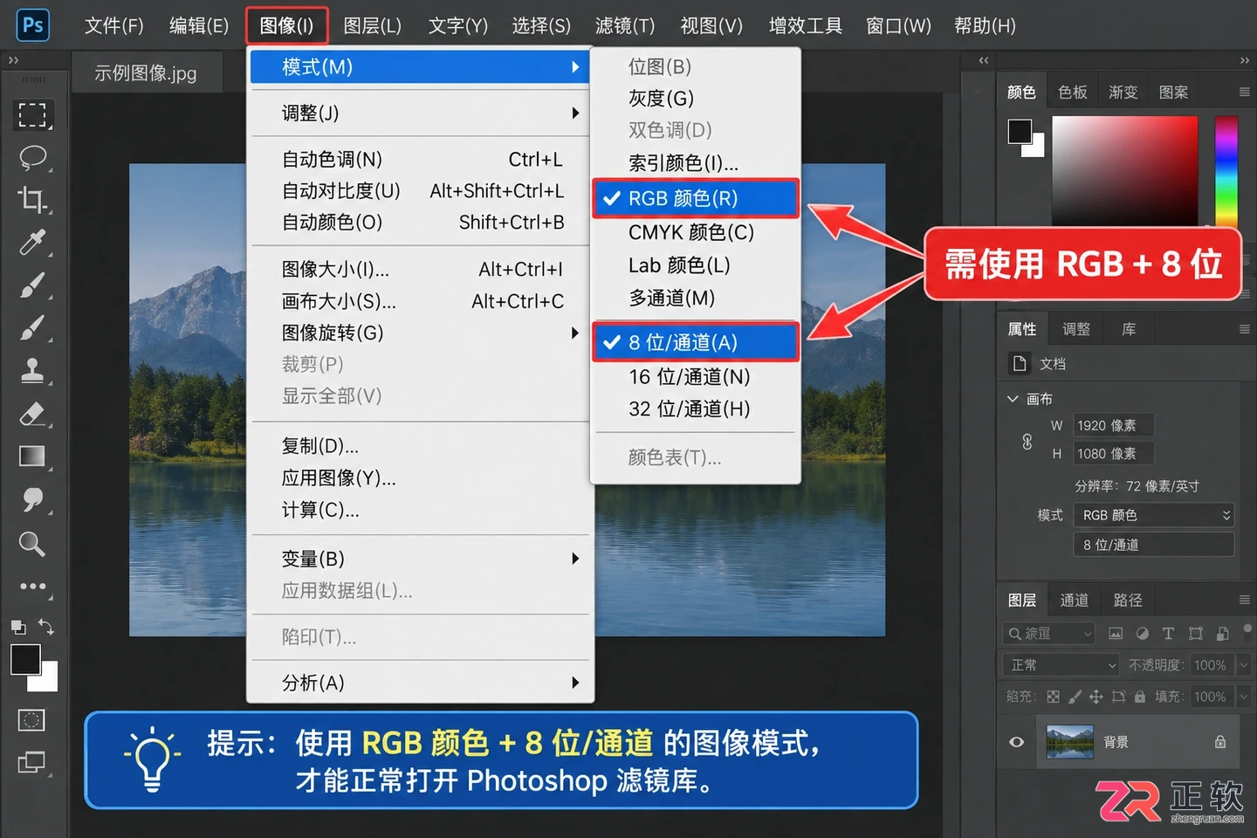Filter layers by pixel image icon

(x=1116, y=634)
